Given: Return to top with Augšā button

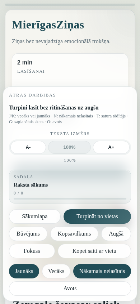Looking at the screenshot, I should coord(116,234).
